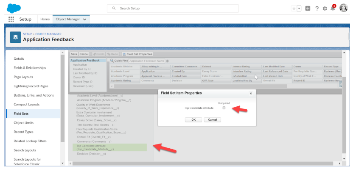
Task: Click the Salesforce cloud logo
Action: click(x=14, y=8)
